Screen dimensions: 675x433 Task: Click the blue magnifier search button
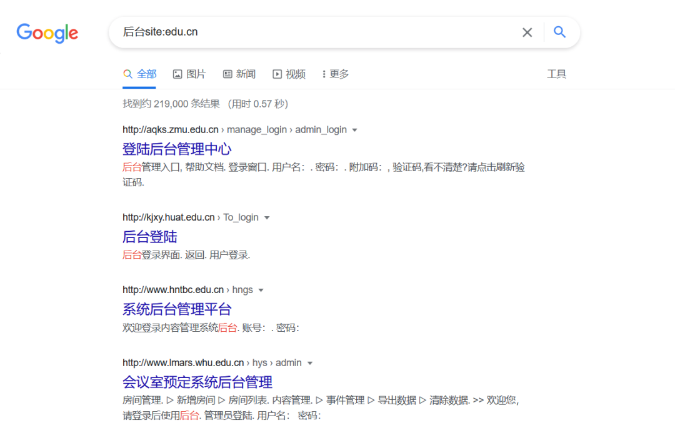point(559,32)
